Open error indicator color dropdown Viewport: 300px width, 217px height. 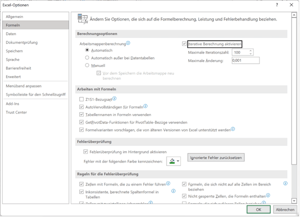pyautogui.click(x=178, y=161)
